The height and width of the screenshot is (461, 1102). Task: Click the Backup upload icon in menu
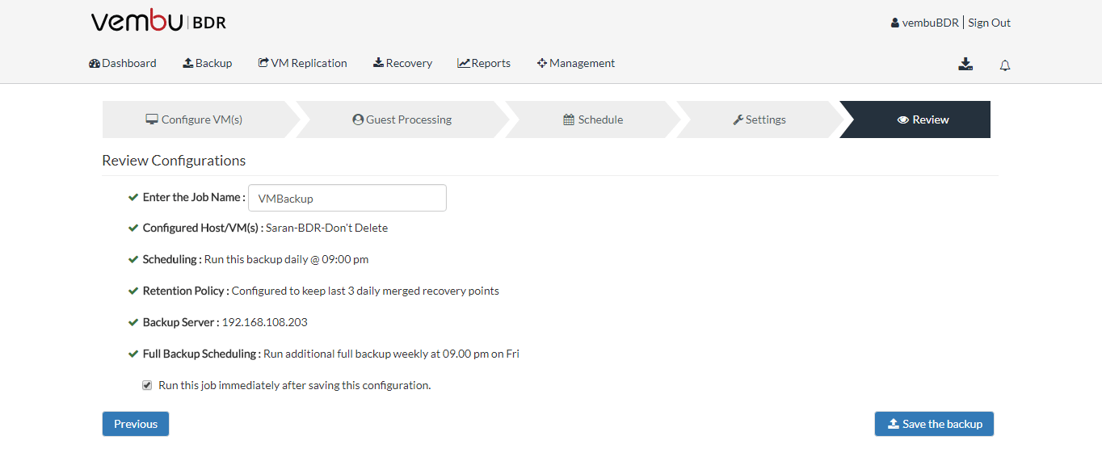pos(188,63)
